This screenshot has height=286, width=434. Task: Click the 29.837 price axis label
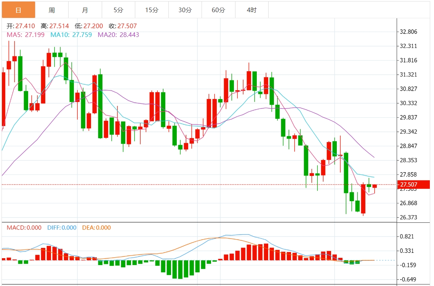coord(408,118)
